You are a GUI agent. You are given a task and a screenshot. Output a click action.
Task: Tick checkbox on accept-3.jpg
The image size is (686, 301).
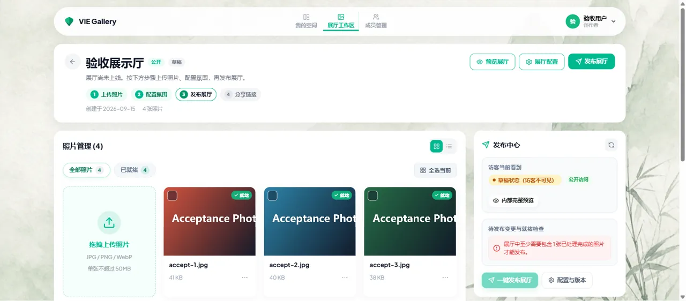(x=372, y=196)
